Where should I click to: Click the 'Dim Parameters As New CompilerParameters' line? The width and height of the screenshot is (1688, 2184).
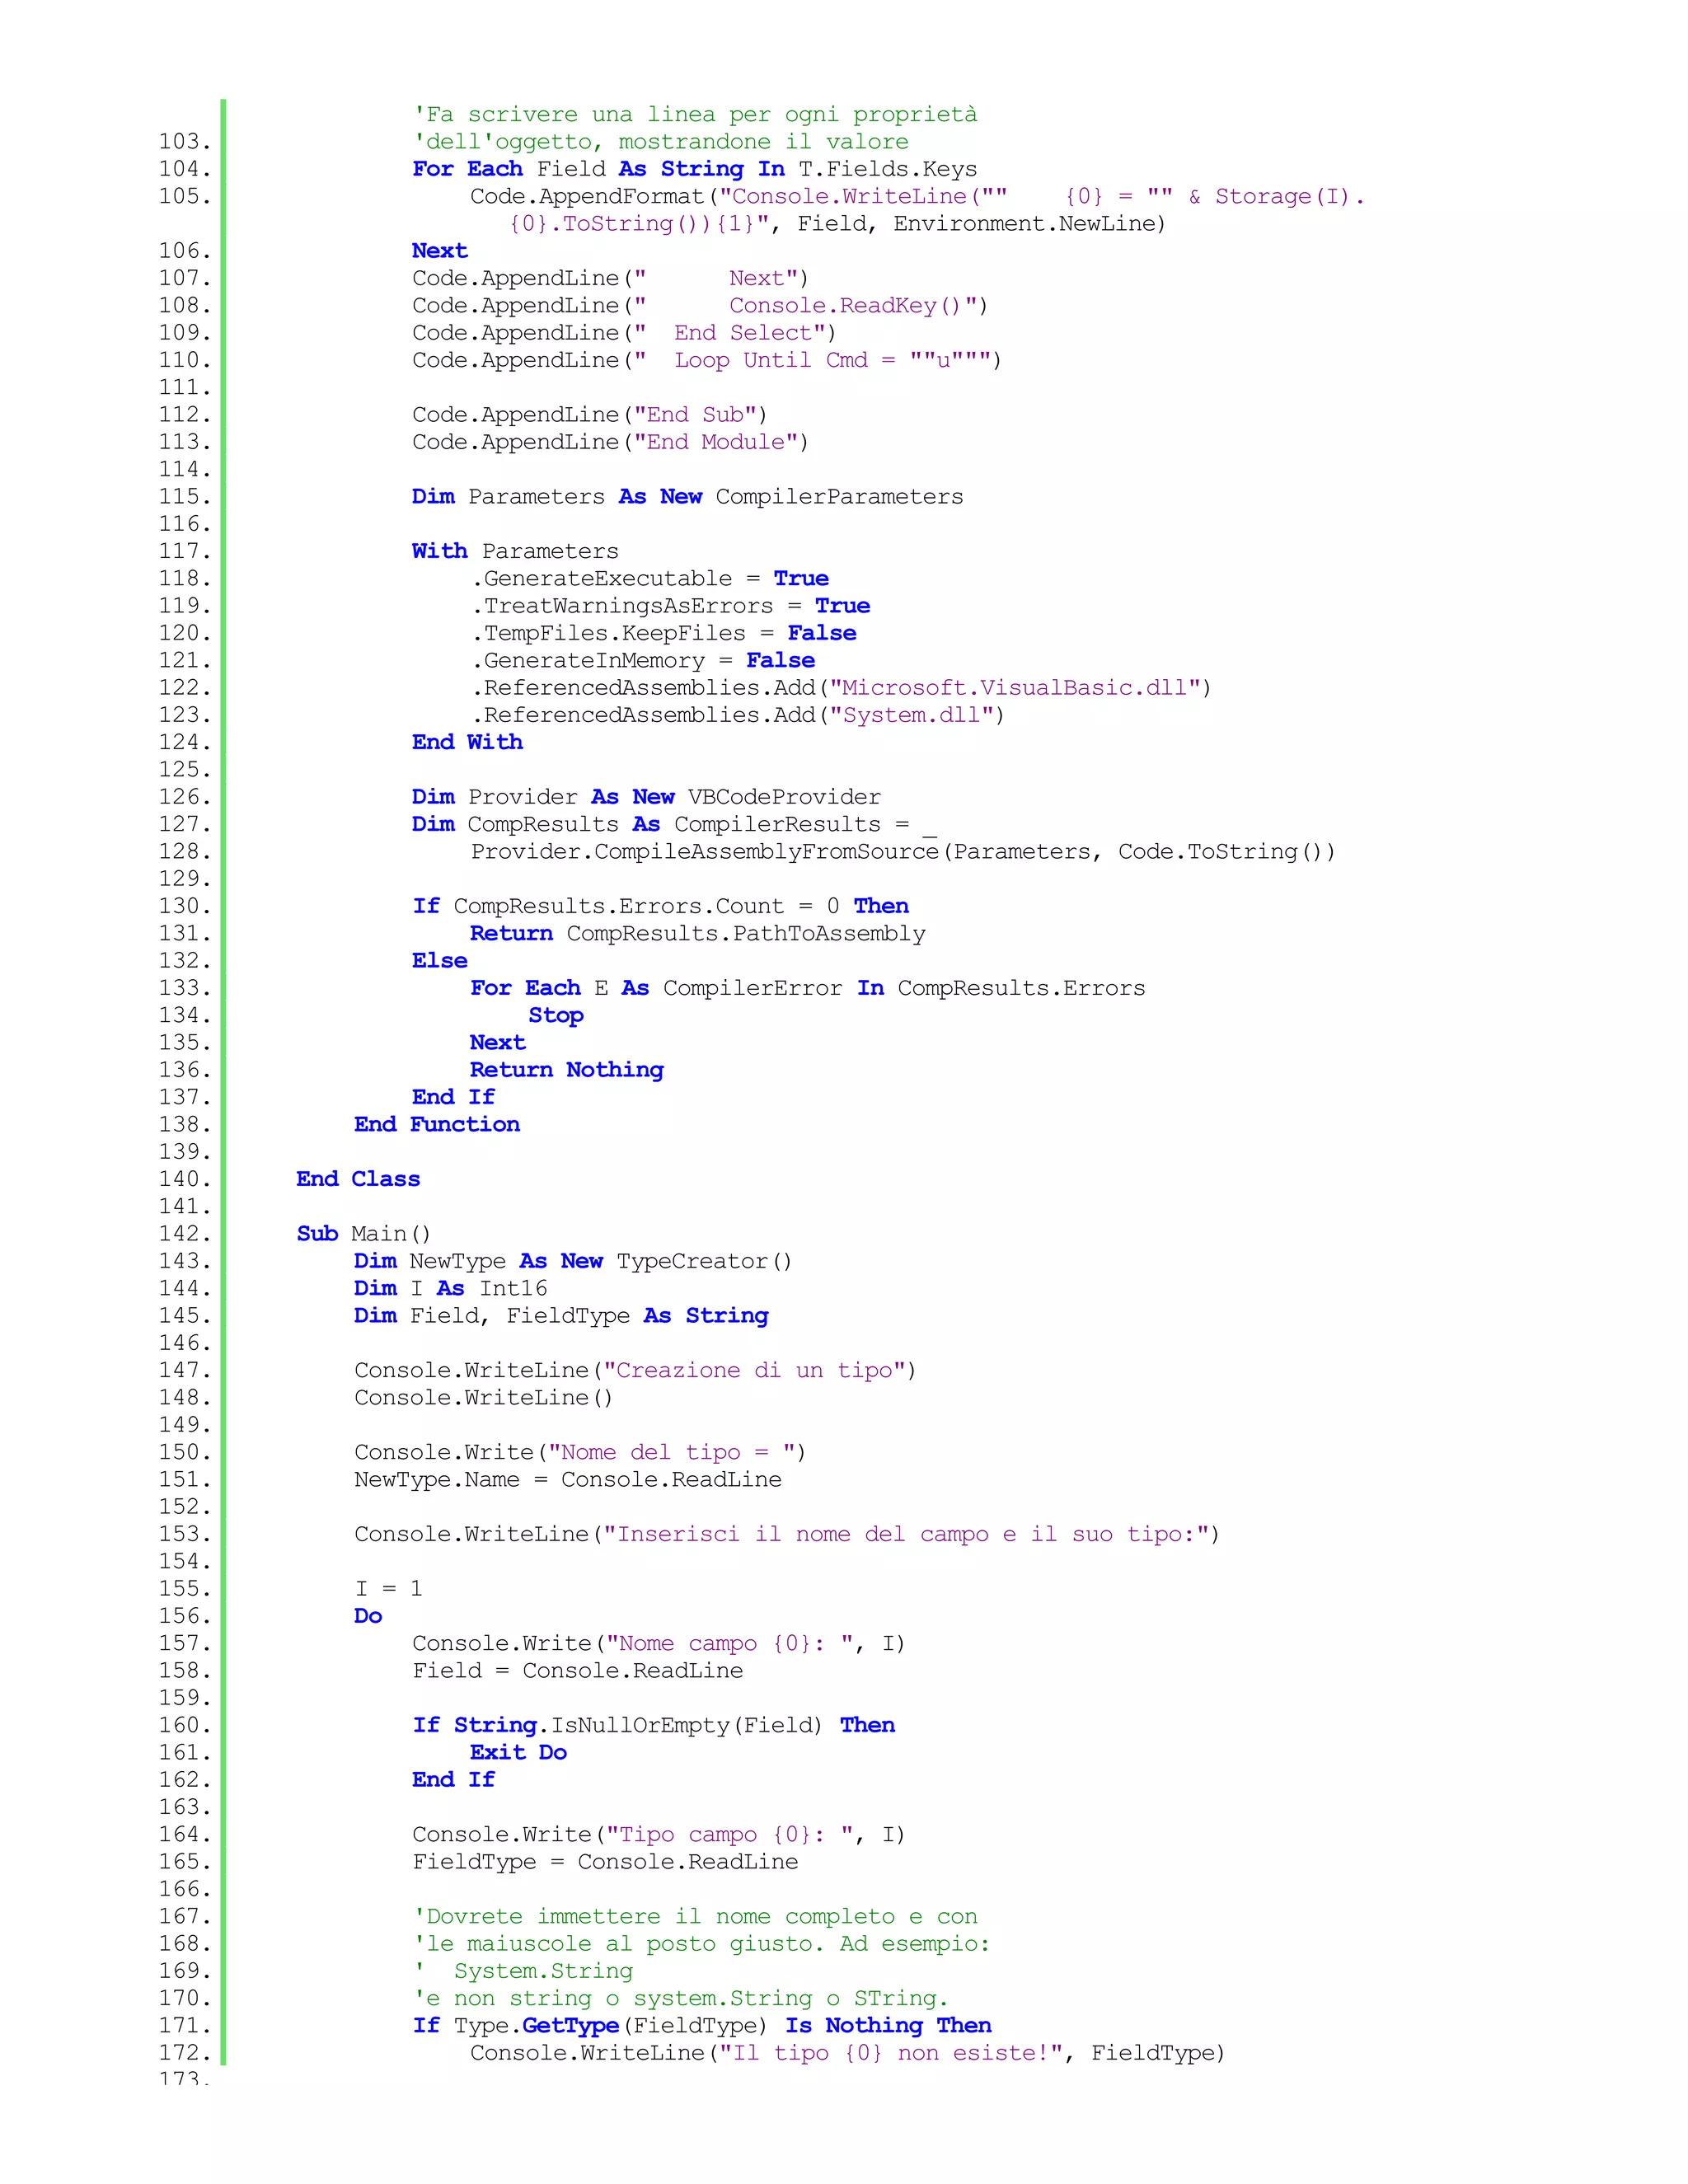click(687, 497)
